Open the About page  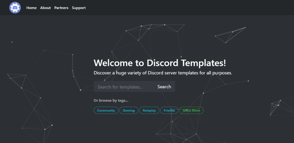click(45, 8)
